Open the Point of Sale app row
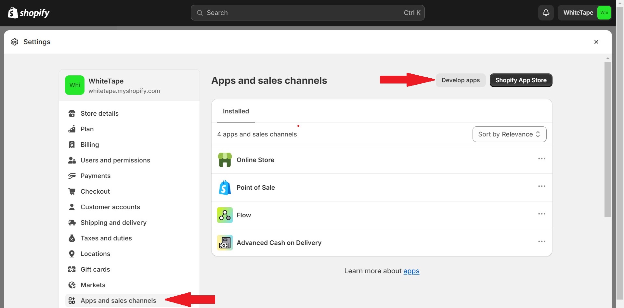The width and height of the screenshot is (624, 308). point(382,187)
